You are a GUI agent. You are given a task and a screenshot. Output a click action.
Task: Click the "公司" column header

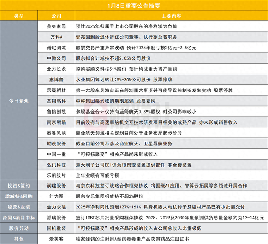(x=56, y=16)
